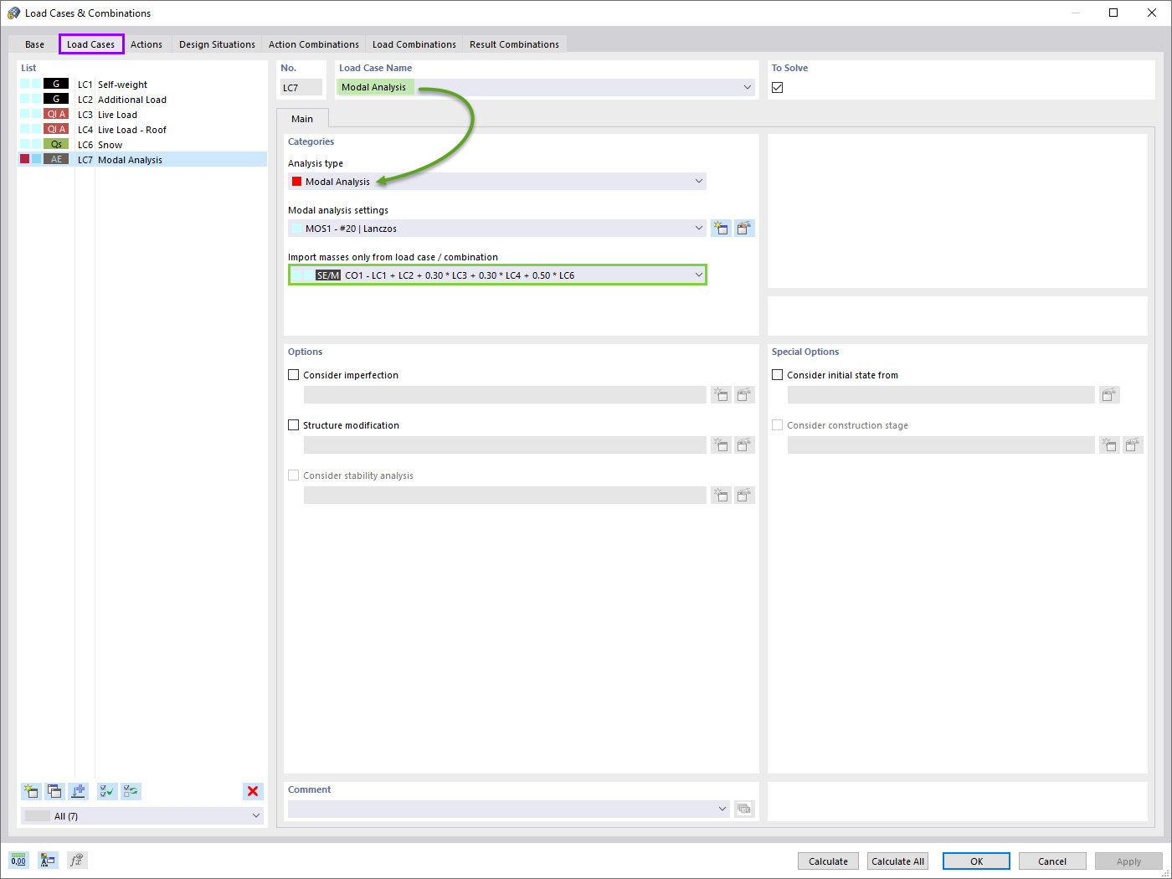Viewport: 1172px width, 879px height.
Task: Switch to the Base tab
Action: pyautogui.click(x=34, y=44)
